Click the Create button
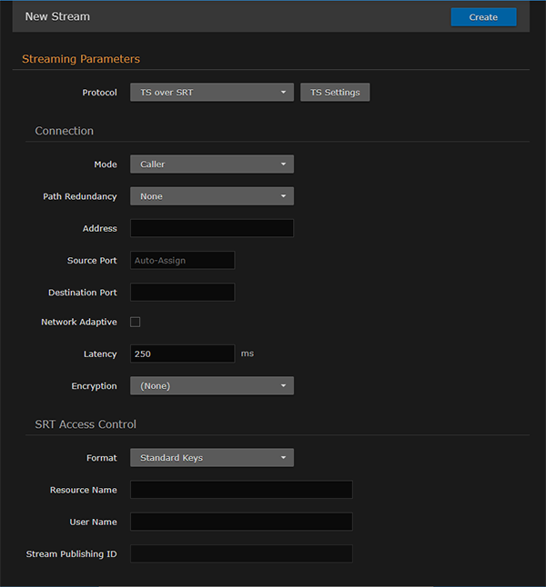 (x=483, y=17)
